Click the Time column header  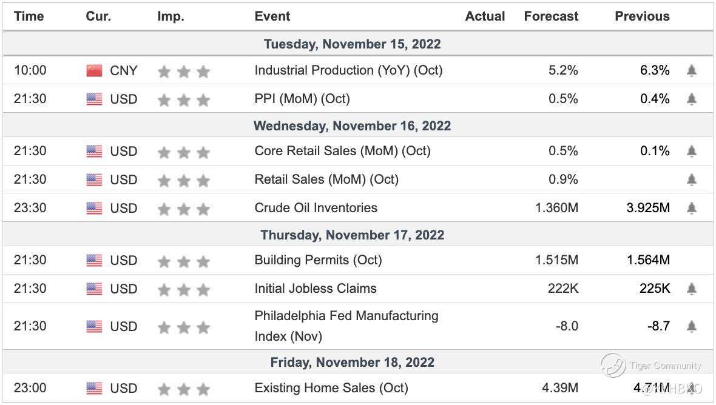click(29, 17)
